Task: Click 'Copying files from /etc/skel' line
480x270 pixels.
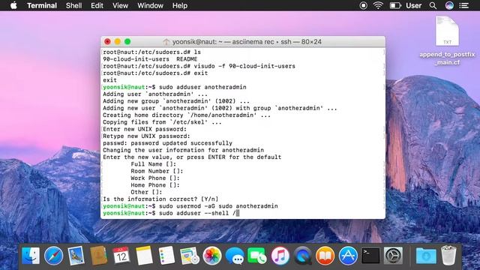Action: (x=162, y=122)
